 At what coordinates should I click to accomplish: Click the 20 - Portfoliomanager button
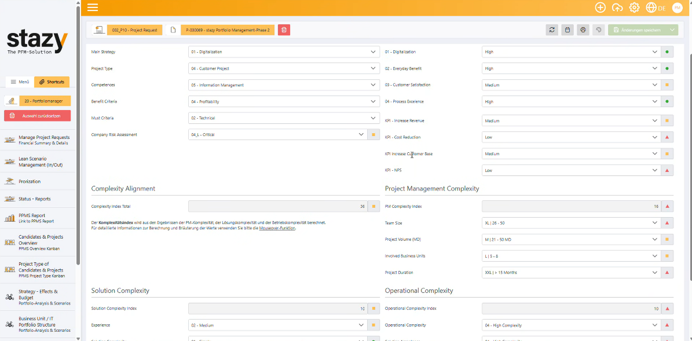(45, 101)
